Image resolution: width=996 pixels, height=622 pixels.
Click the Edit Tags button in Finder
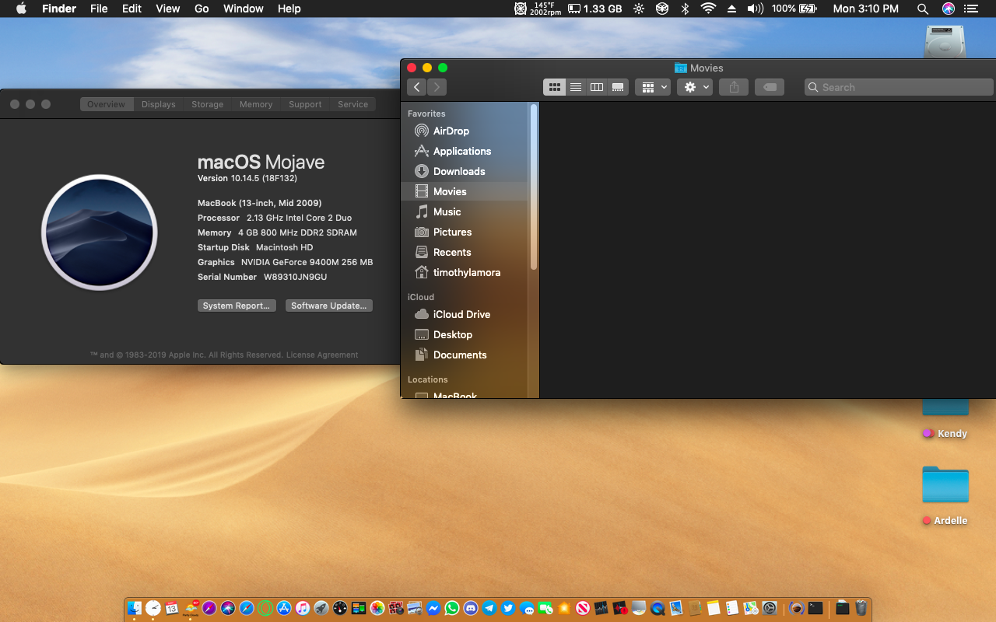[x=770, y=87]
